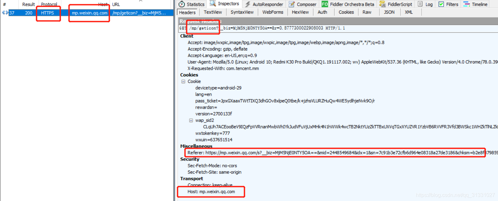Image resolution: width=498 pixels, height=201 pixels.
Task: Select session row with result 200
Action: coord(86,13)
